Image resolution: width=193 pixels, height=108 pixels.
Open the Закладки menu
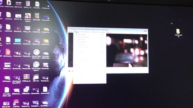pos(102,32)
